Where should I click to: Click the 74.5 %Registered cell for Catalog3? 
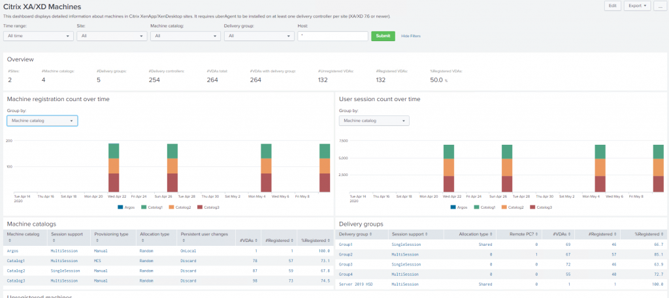tap(325, 280)
